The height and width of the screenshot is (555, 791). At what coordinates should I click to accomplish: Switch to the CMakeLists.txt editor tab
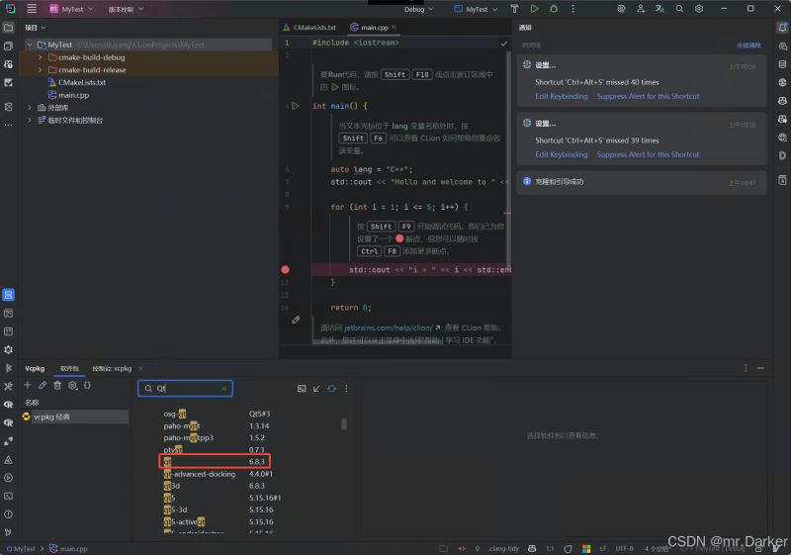pos(309,28)
